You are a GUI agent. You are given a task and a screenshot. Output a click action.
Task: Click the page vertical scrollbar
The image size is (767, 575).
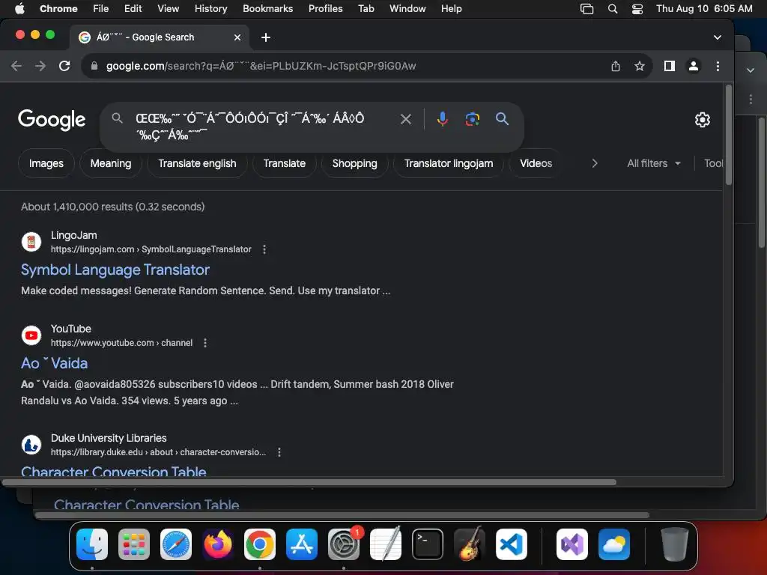728,136
